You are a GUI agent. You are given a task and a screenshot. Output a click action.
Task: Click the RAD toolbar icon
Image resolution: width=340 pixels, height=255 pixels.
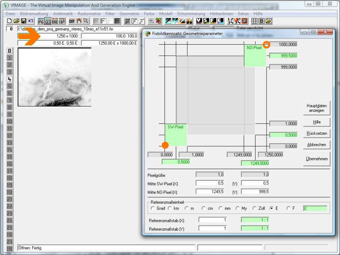[55, 21]
